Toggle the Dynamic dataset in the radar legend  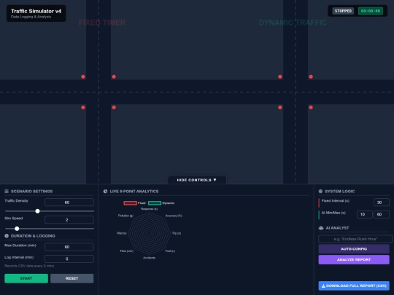coord(161,203)
